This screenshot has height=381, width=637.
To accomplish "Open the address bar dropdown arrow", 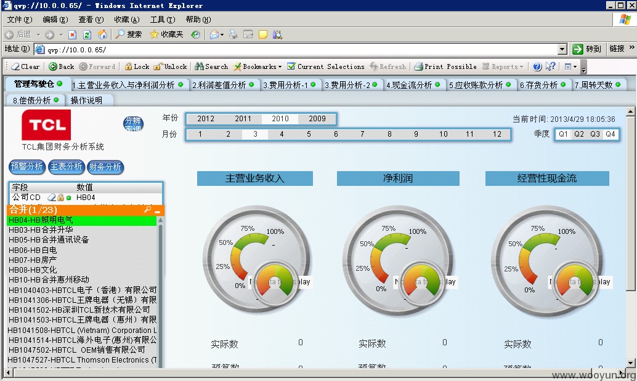I will [562, 49].
